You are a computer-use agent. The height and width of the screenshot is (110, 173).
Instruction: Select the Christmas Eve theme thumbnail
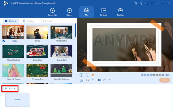pos(61,32)
